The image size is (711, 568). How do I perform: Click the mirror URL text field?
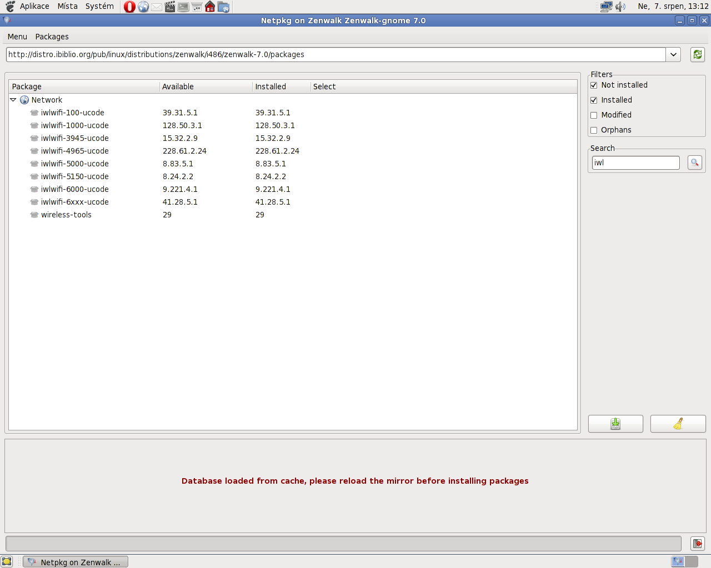pos(336,54)
